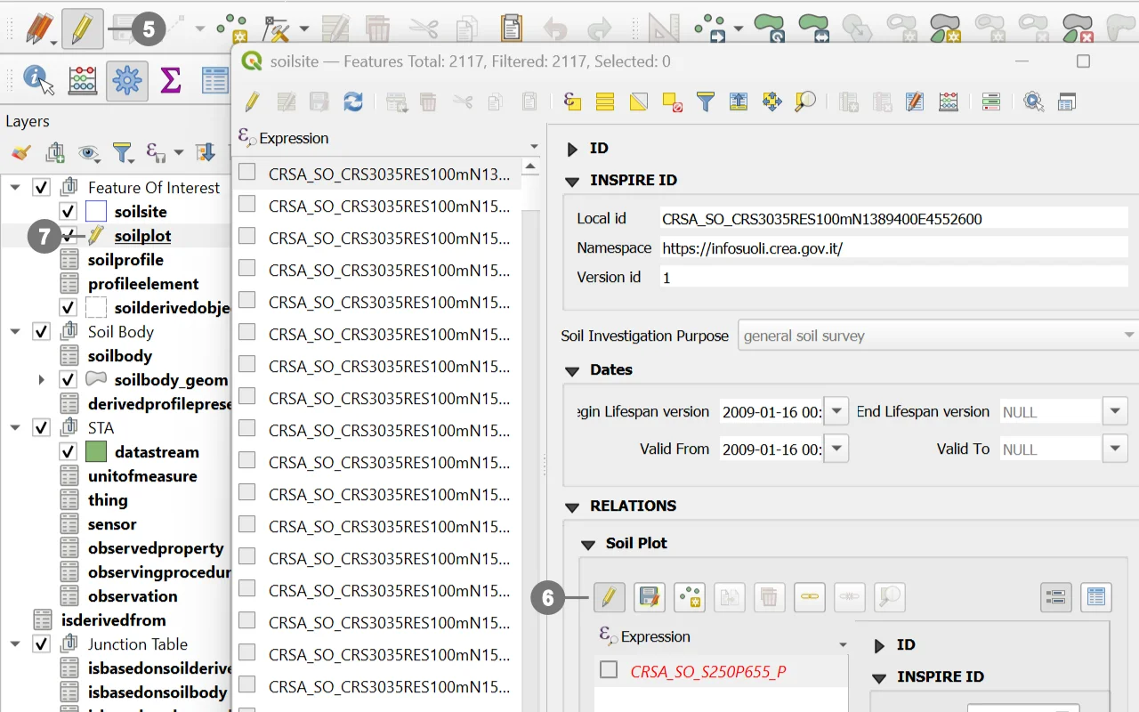Click the reload table icon
Viewport: 1139px width, 712px height.
point(353,102)
